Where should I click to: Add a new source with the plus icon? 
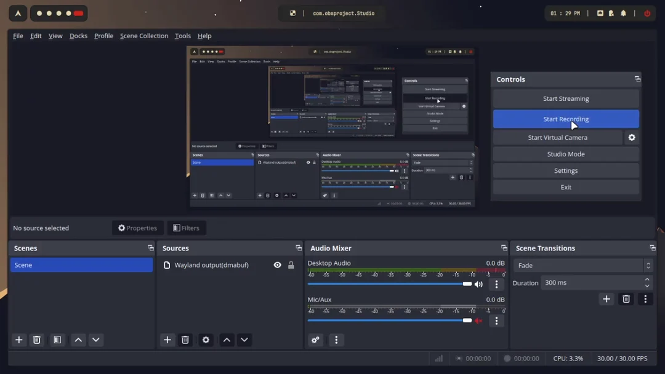[167, 340]
